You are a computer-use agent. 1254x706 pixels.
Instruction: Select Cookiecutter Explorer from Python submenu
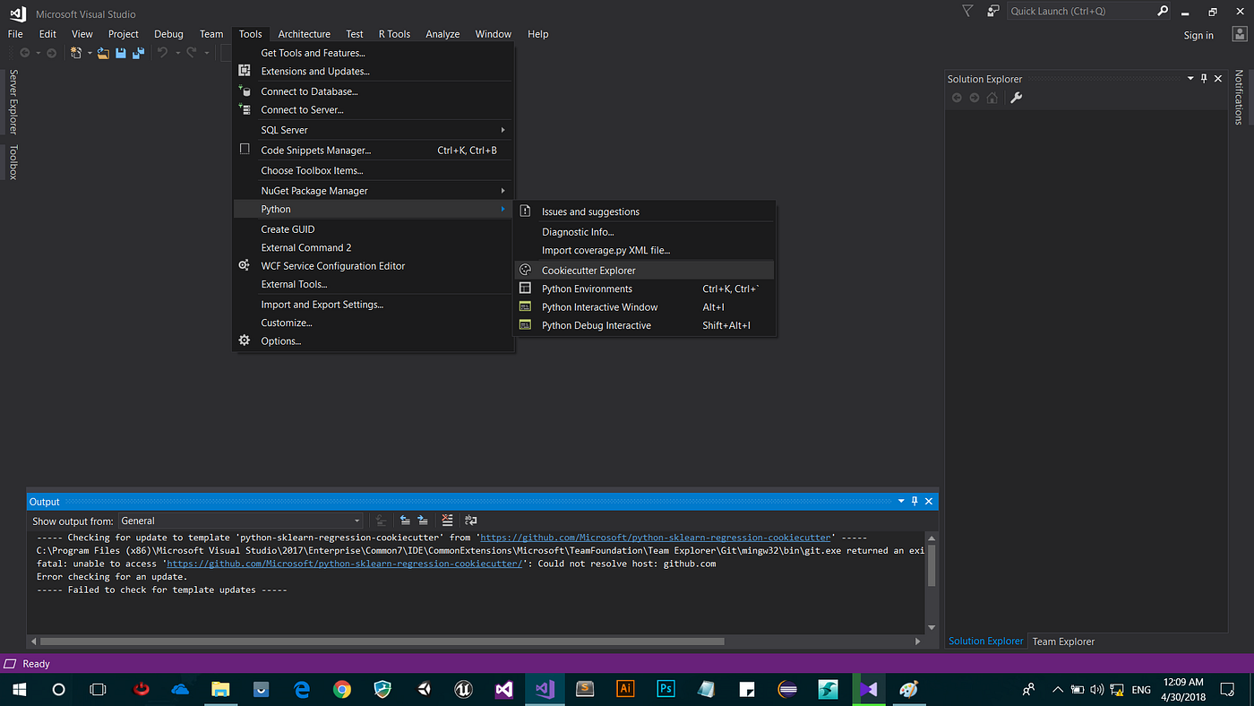point(644,271)
